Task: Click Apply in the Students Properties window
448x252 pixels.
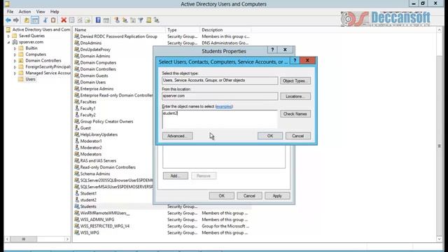Action: 277,196
